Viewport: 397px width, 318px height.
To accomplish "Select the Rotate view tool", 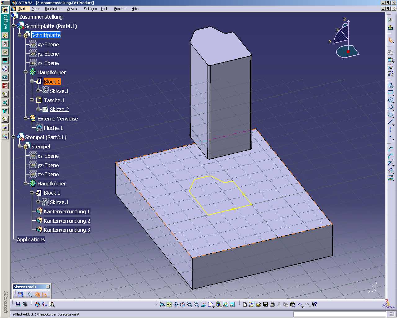I will (x=183, y=304).
